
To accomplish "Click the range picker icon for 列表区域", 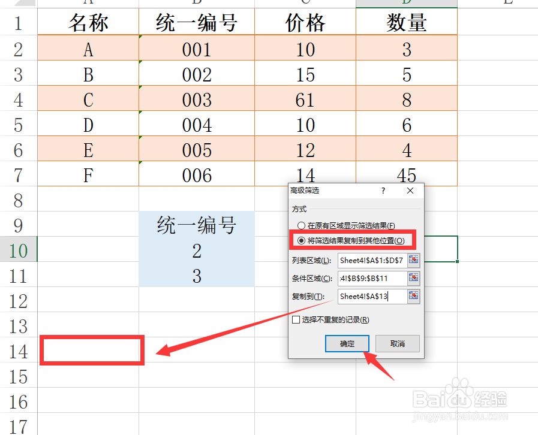I will coord(414,260).
